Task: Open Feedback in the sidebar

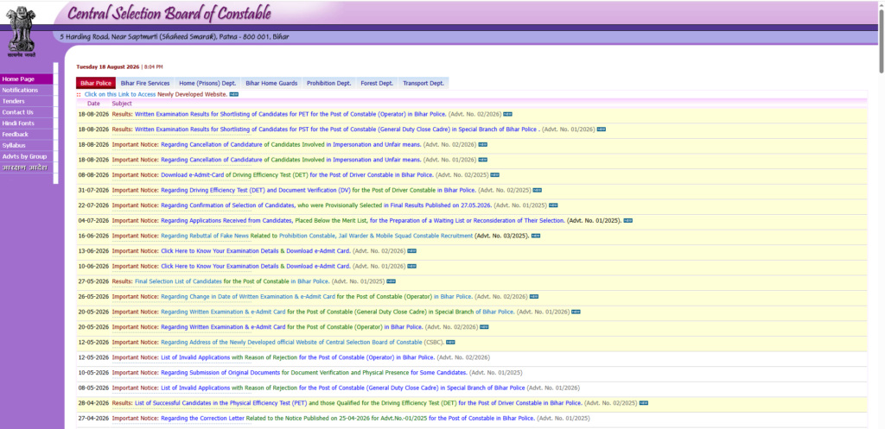Action: [x=27, y=134]
